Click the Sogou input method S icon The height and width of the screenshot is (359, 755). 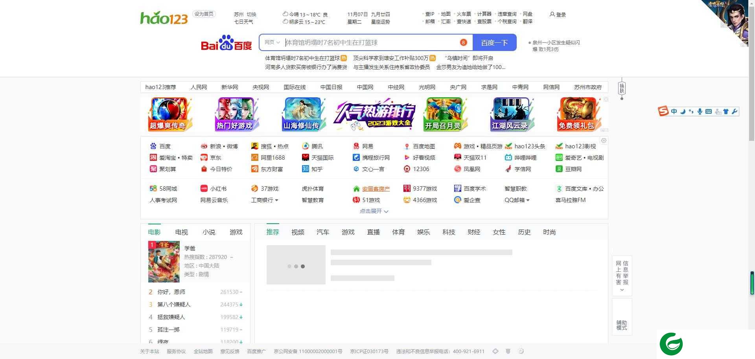pyautogui.click(x=663, y=111)
